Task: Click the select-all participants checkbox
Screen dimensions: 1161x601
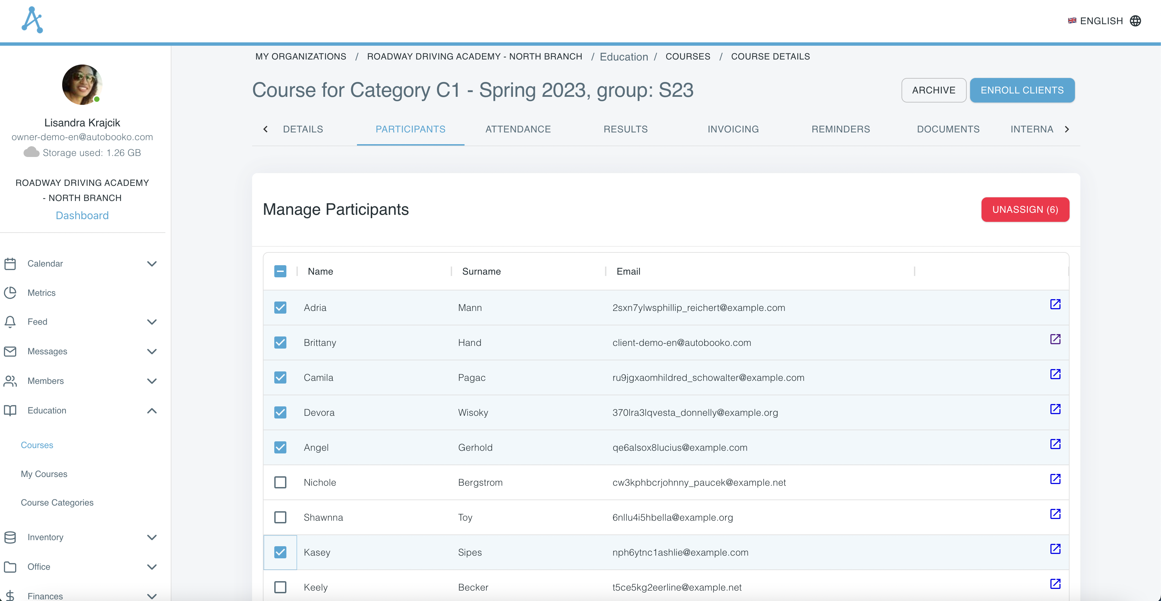Action: click(x=280, y=271)
